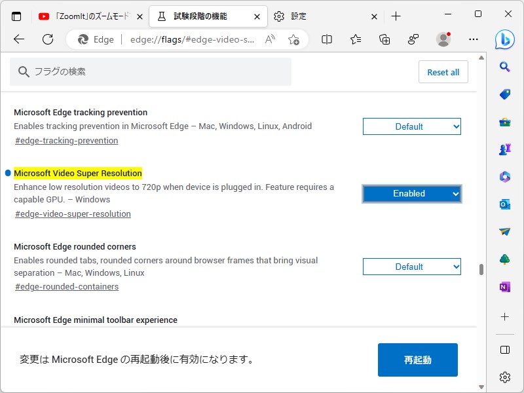Open the edge-video-super-resolution link
524x393 pixels.
coord(72,214)
